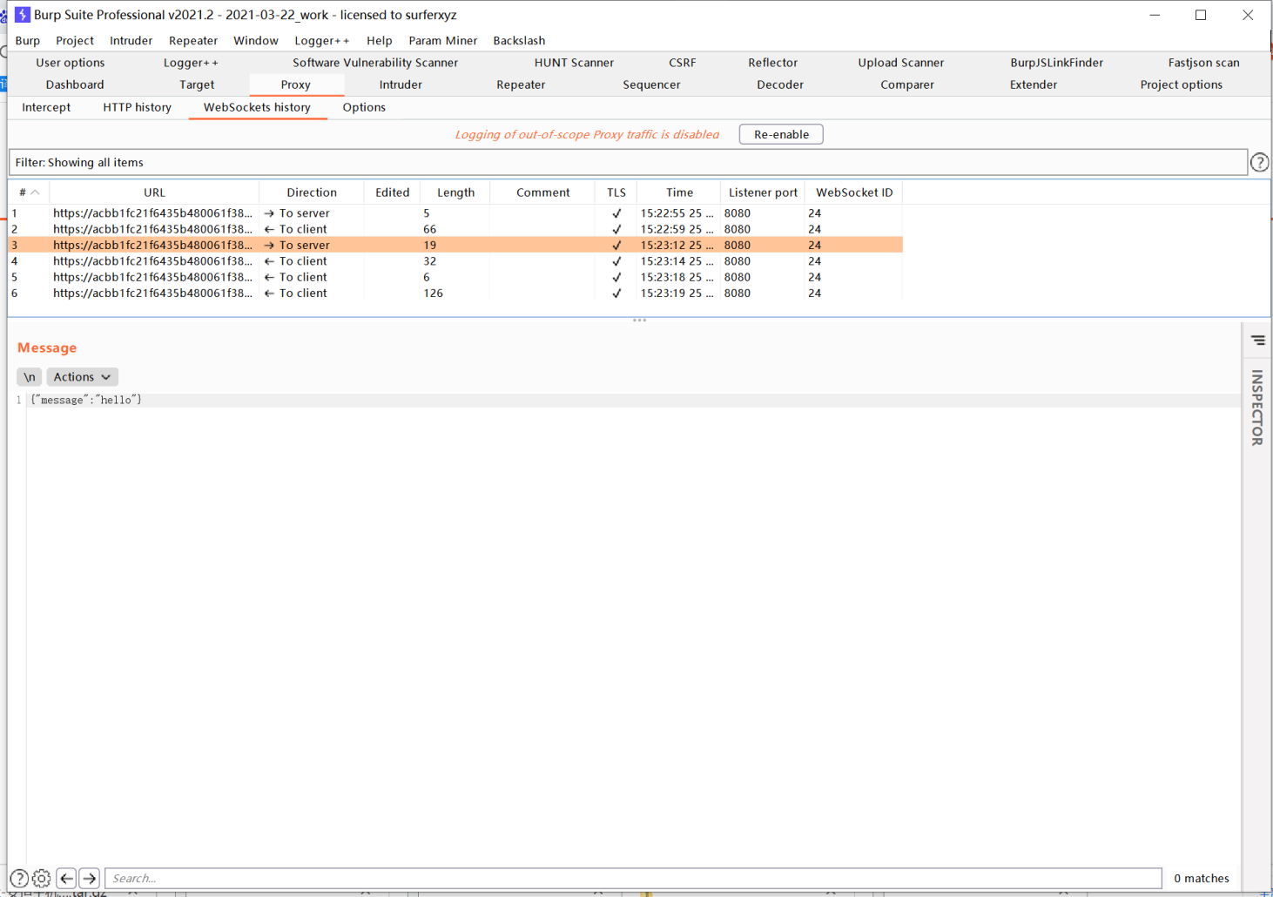Expand the INSPECTOR side panel
The image size is (1273, 897).
coord(1256,408)
